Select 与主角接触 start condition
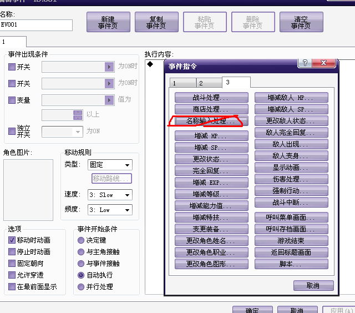This screenshot has height=313, width=355. 81,251
